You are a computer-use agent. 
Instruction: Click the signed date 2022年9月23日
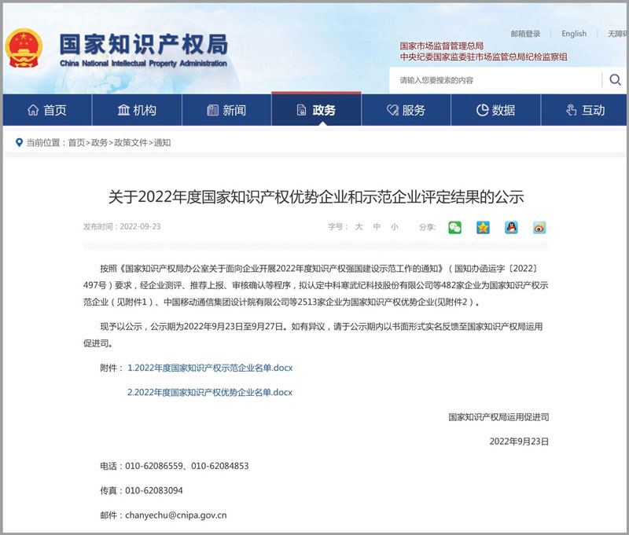pos(519,442)
